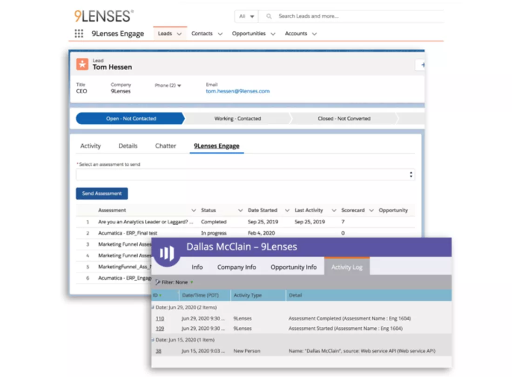
Task: Select the 9Lenses Engage tab
Action: tap(216, 146)
